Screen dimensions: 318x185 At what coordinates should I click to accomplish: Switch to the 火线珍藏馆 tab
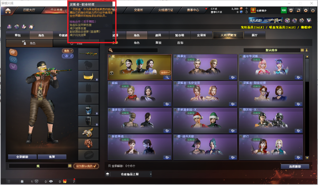tap(228, 35)
